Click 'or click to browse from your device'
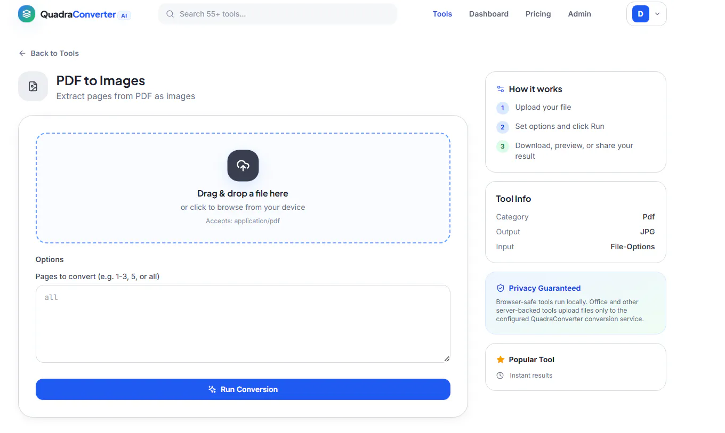Image resolution: width=725 pixels, height=433 pixels. 243,207
